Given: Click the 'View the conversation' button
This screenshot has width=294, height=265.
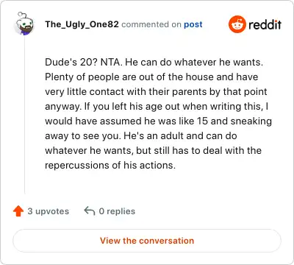Looking at the screenshot, I should click(147, 241).
